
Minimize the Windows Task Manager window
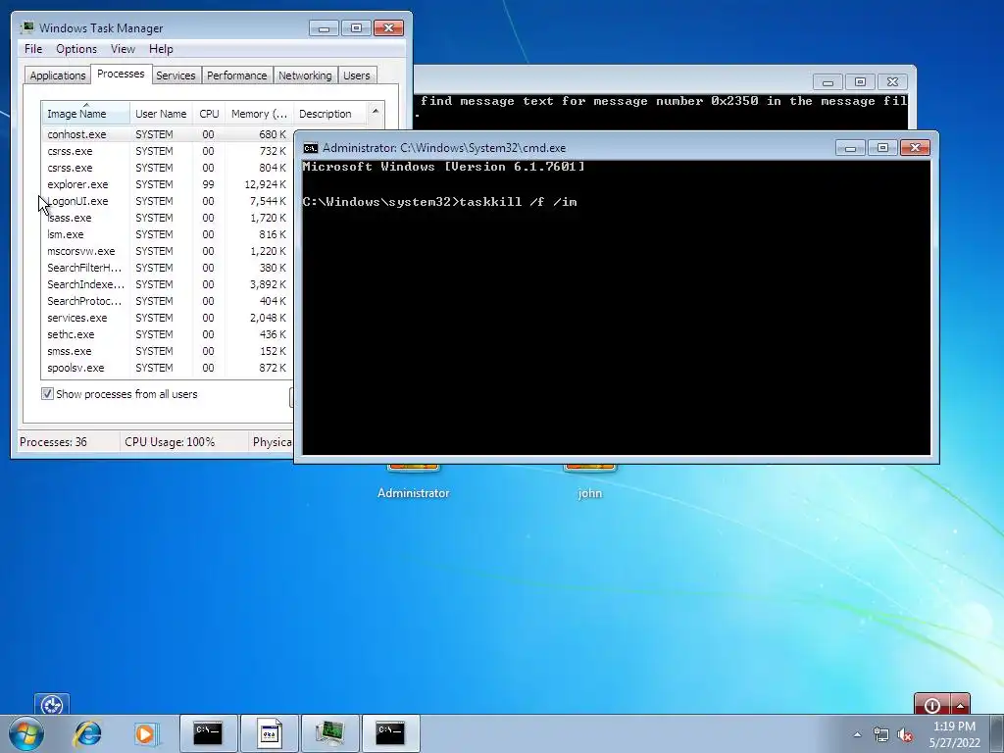(x=324, y=28)
